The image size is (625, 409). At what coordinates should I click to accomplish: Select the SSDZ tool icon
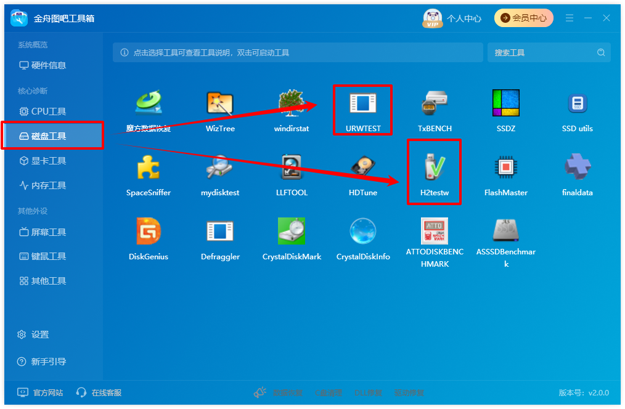[506, 103]
